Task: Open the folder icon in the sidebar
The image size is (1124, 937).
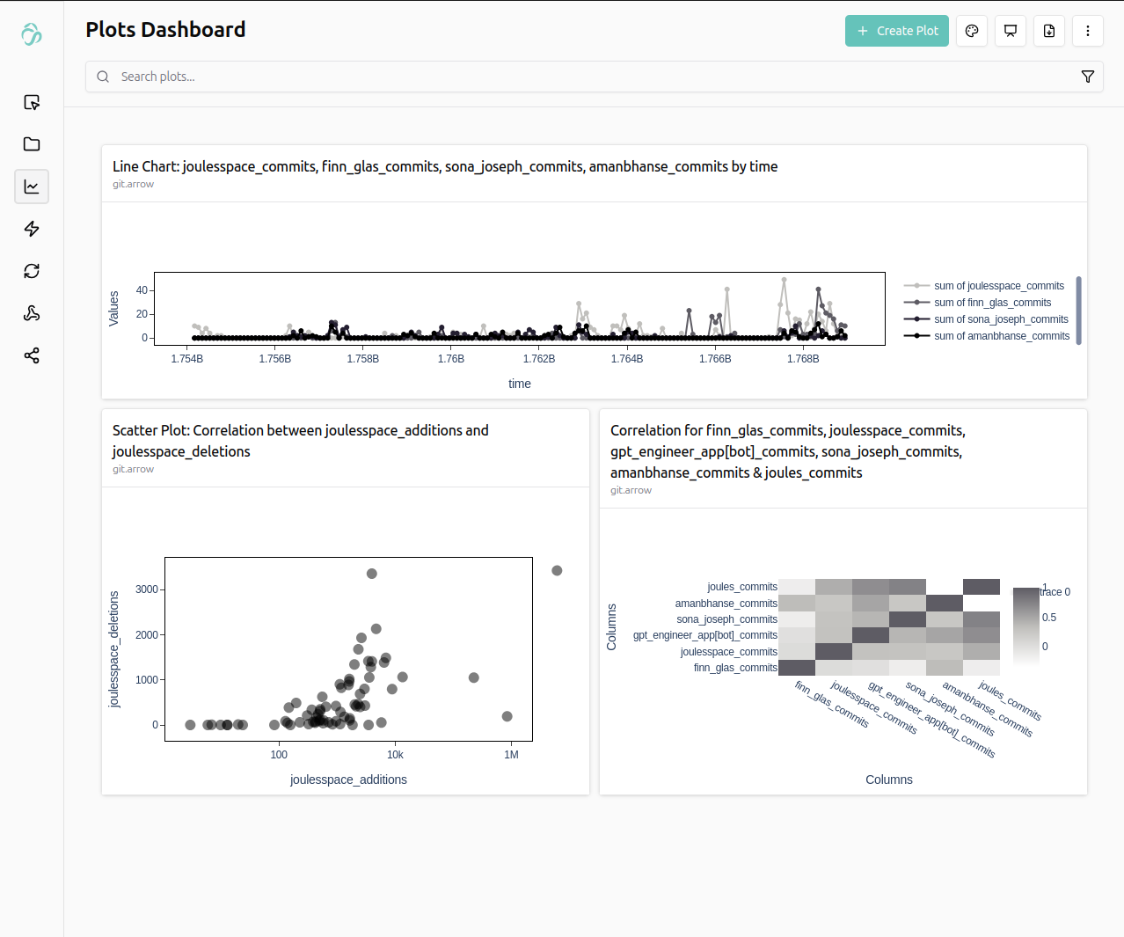Action: [32, 144]
